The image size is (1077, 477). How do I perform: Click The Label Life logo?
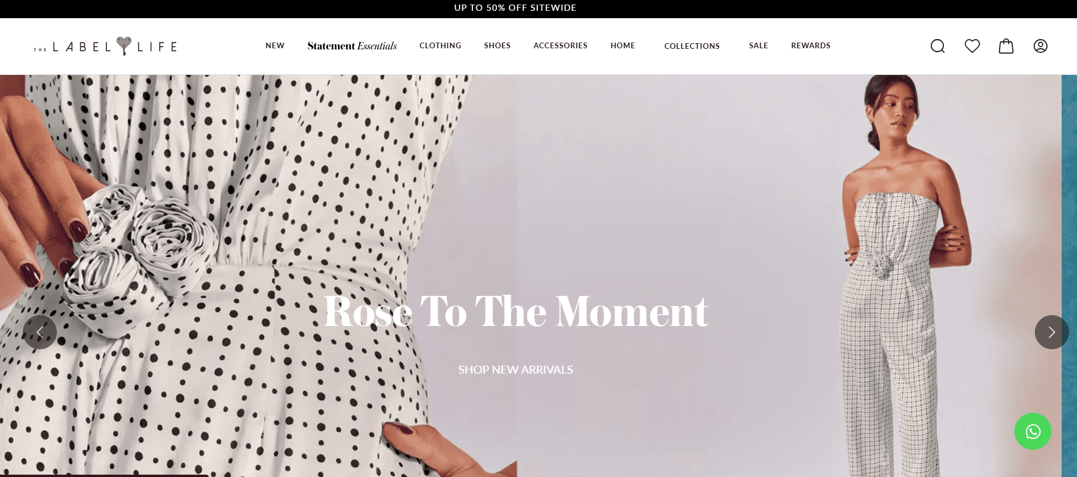point(106,46)
